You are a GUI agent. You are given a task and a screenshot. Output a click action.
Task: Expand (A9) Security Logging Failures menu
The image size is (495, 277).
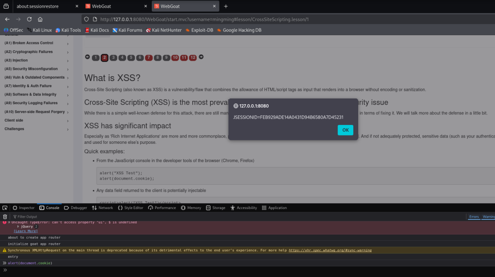pos(37,103)
